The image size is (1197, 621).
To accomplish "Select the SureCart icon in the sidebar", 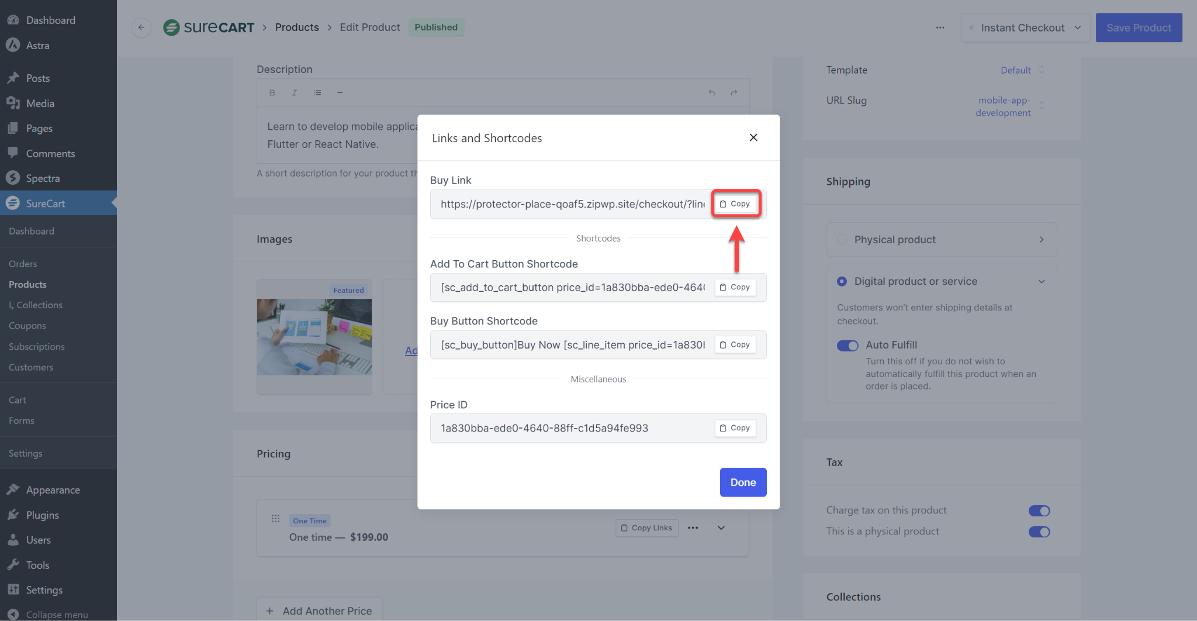I will 13,203.
